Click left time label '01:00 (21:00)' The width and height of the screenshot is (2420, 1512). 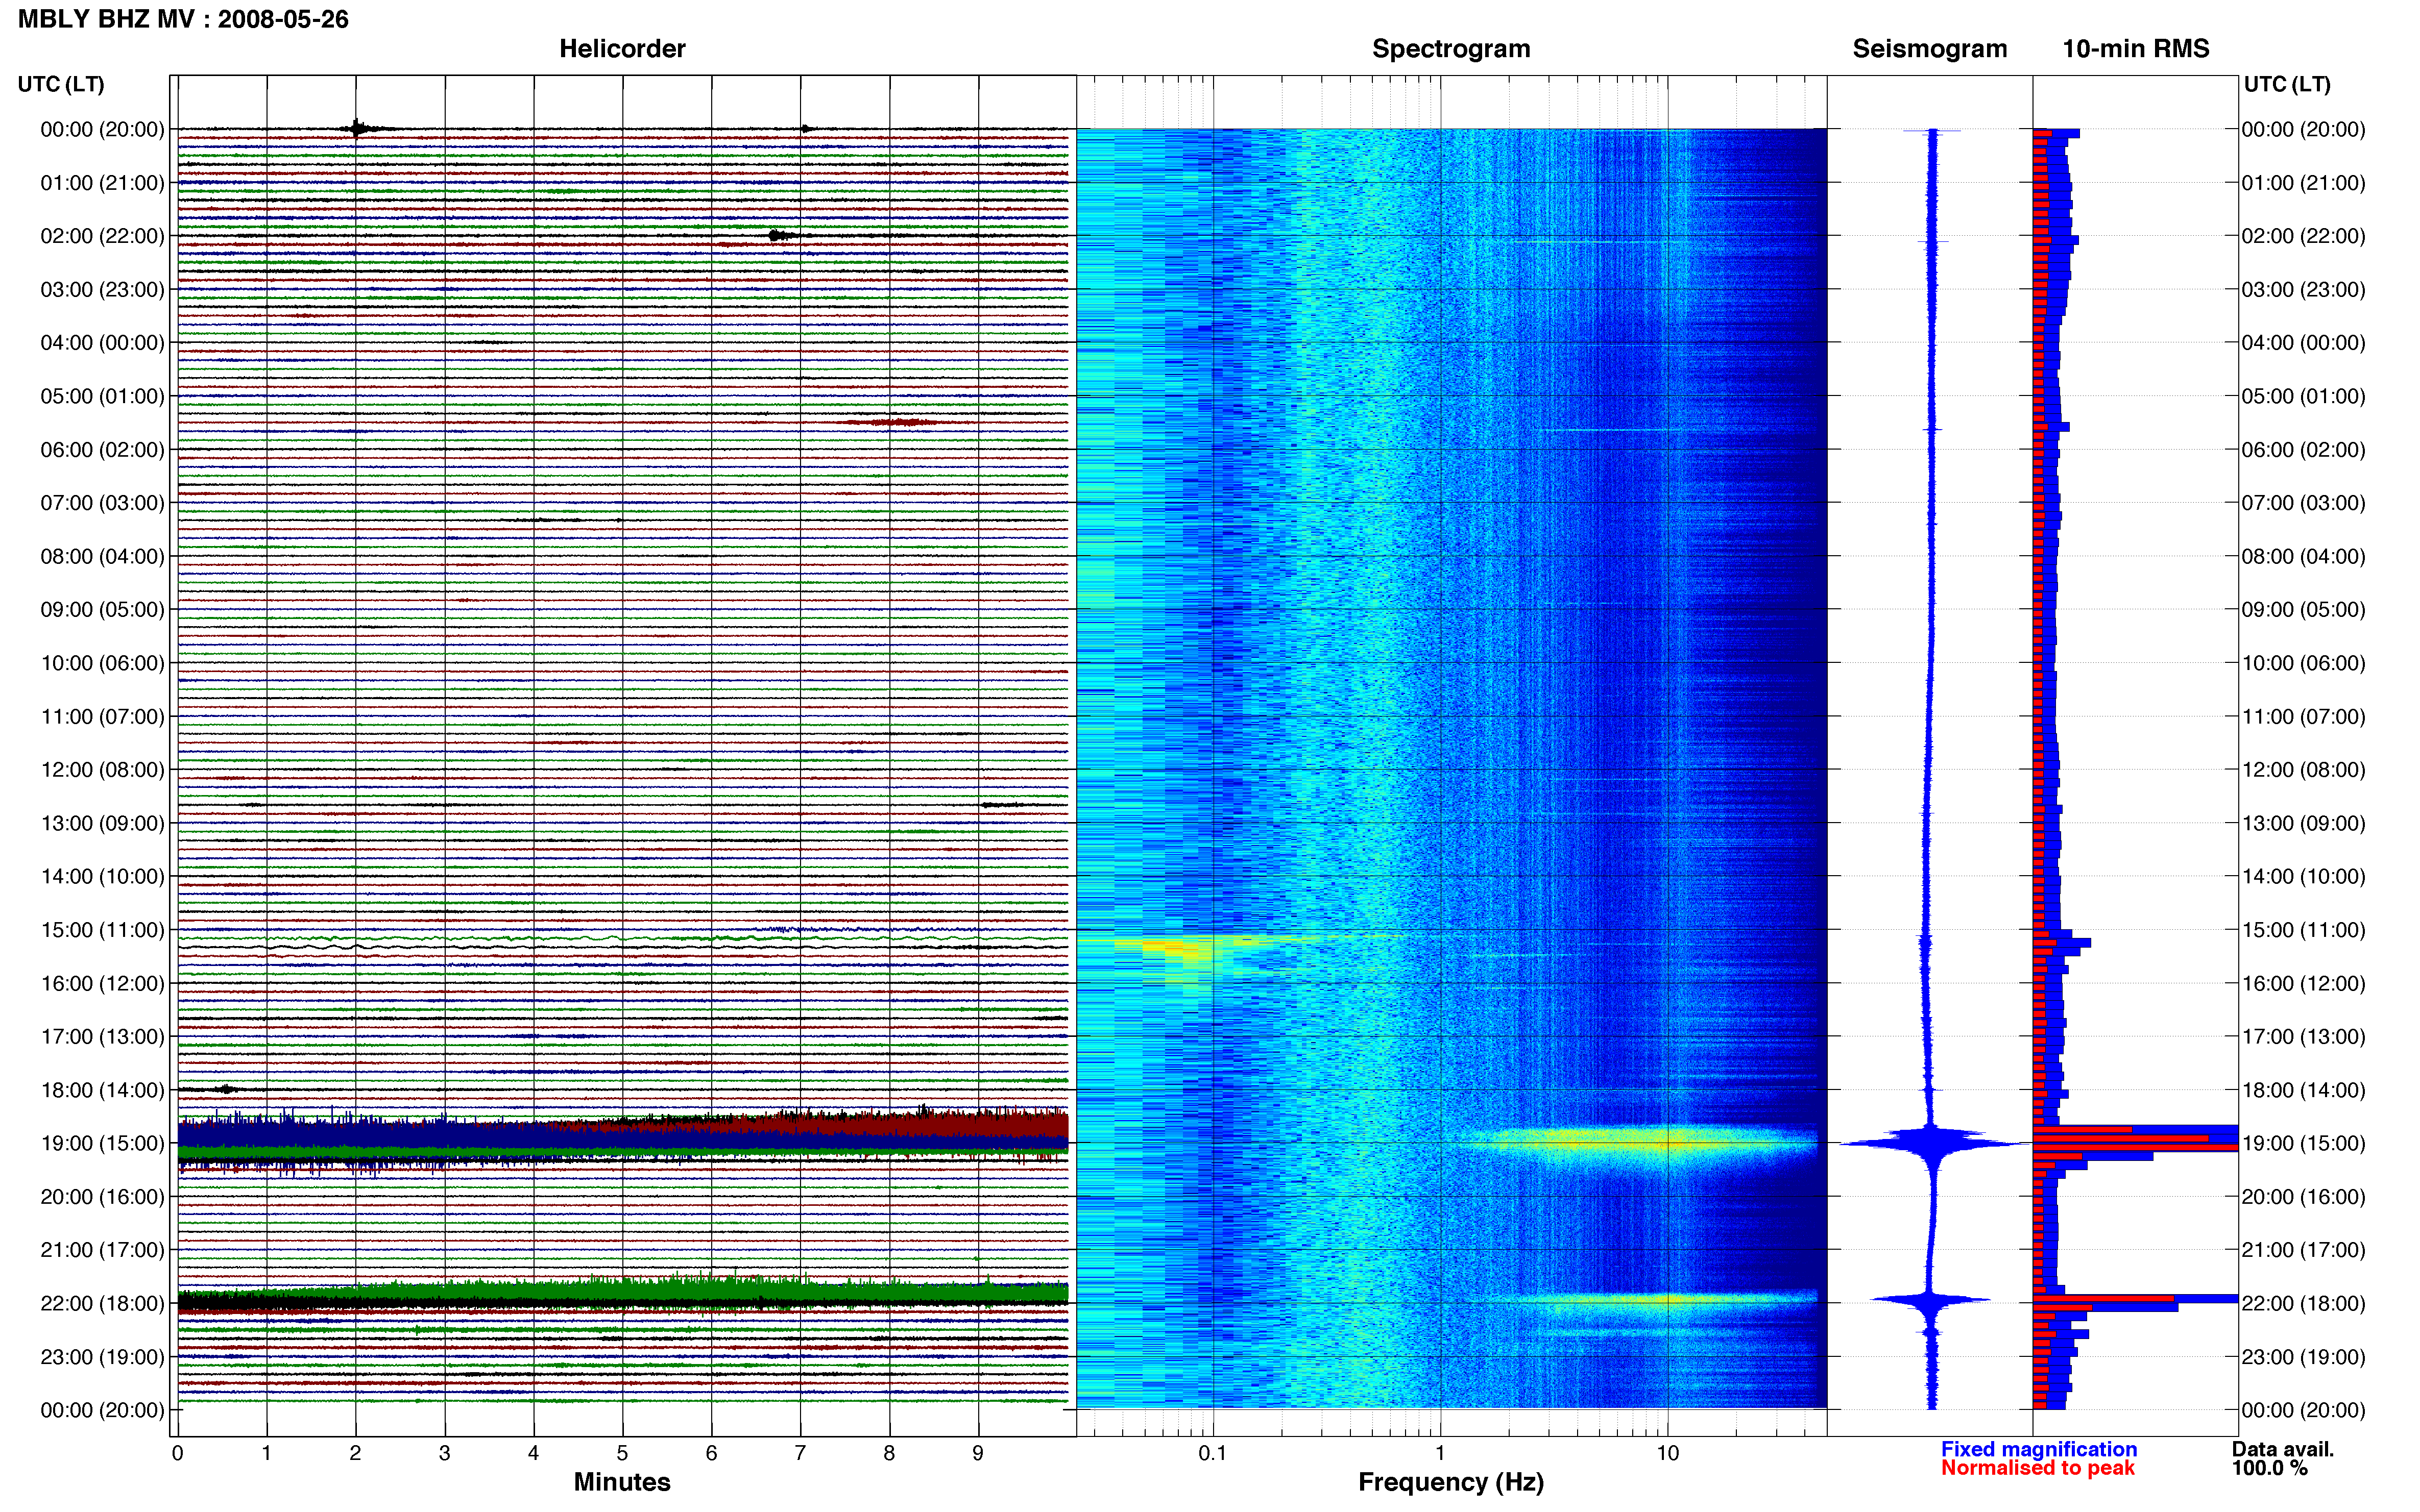102,183
